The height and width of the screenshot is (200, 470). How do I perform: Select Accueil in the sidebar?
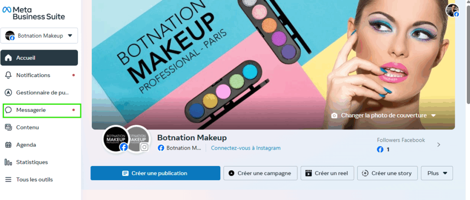coord(39,58)
